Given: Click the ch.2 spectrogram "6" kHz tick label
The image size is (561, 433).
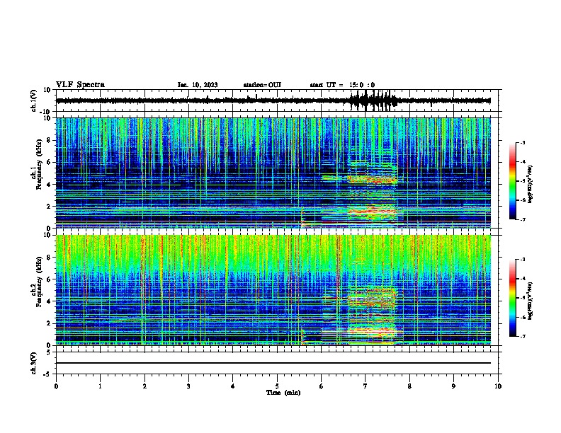Looking at the screenshot, I should [x=49, y=279].
